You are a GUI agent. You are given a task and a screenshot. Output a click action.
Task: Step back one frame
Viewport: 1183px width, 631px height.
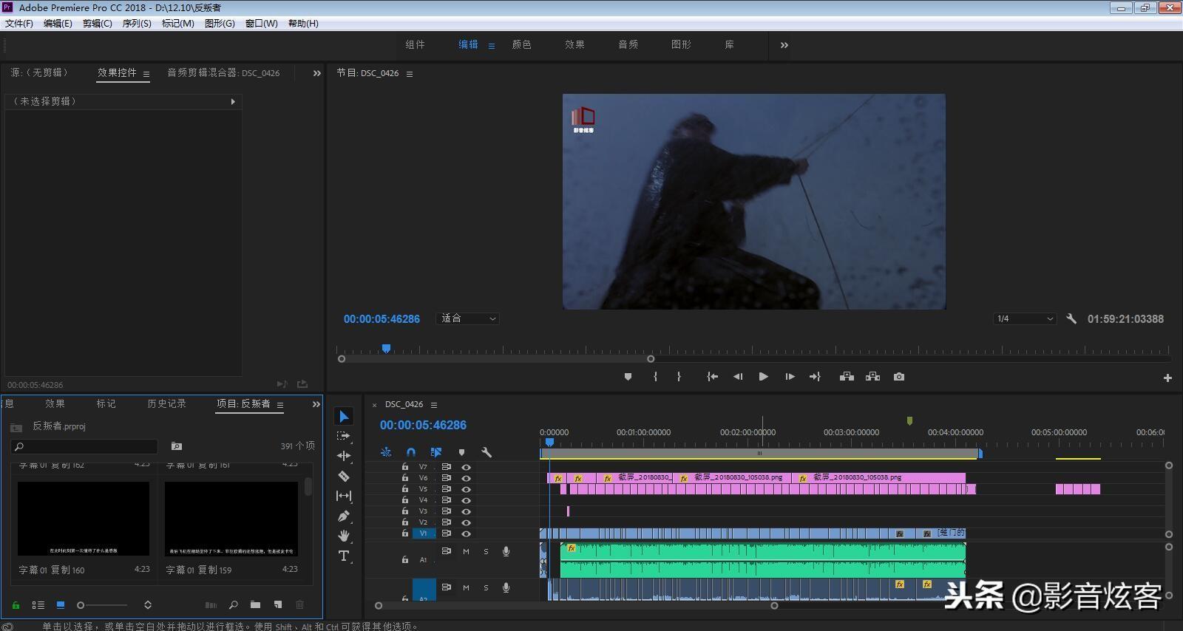pos(737,377)
